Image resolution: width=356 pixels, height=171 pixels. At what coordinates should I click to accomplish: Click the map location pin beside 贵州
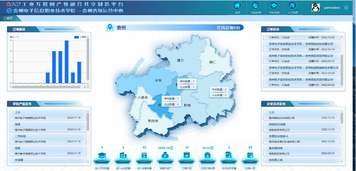tap(109, 28)
